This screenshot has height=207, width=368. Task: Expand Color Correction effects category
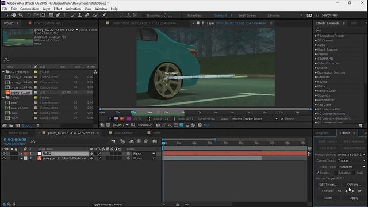point(316,63)
